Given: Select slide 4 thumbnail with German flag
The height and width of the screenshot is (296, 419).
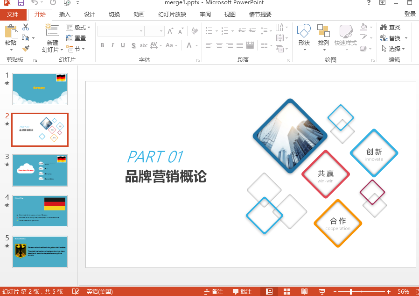Looking at the screenshot, I should pyautogui.click(x=40, y=211).
